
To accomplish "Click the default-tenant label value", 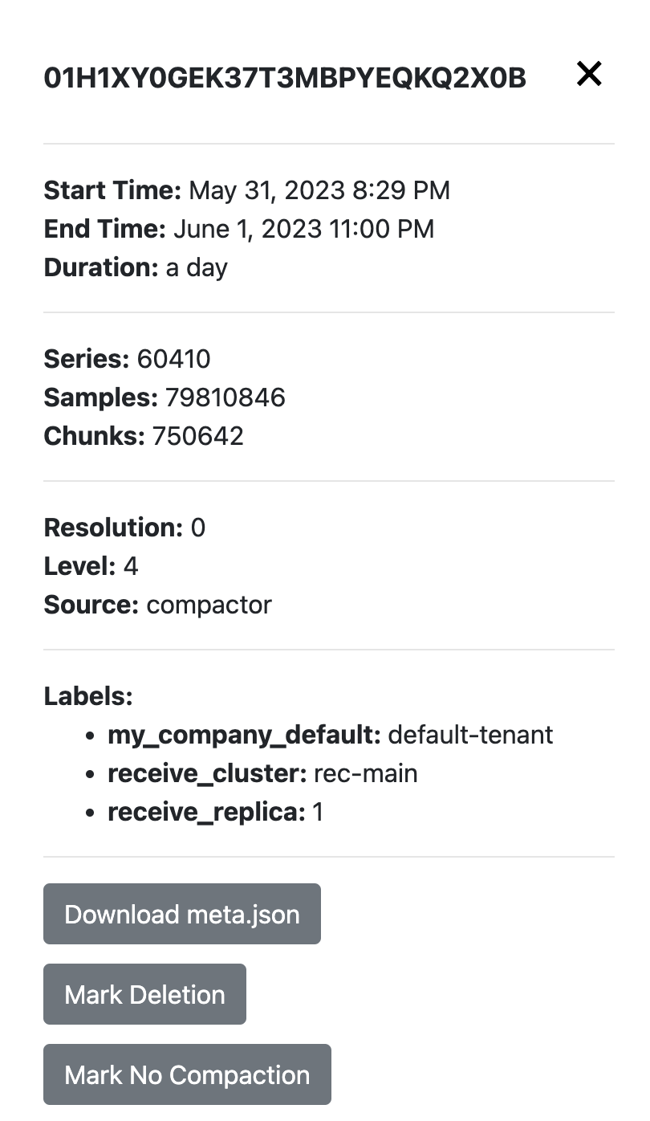I will click(x=469, y=735).
